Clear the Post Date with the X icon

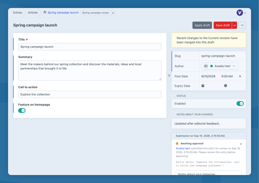point(240,76)
